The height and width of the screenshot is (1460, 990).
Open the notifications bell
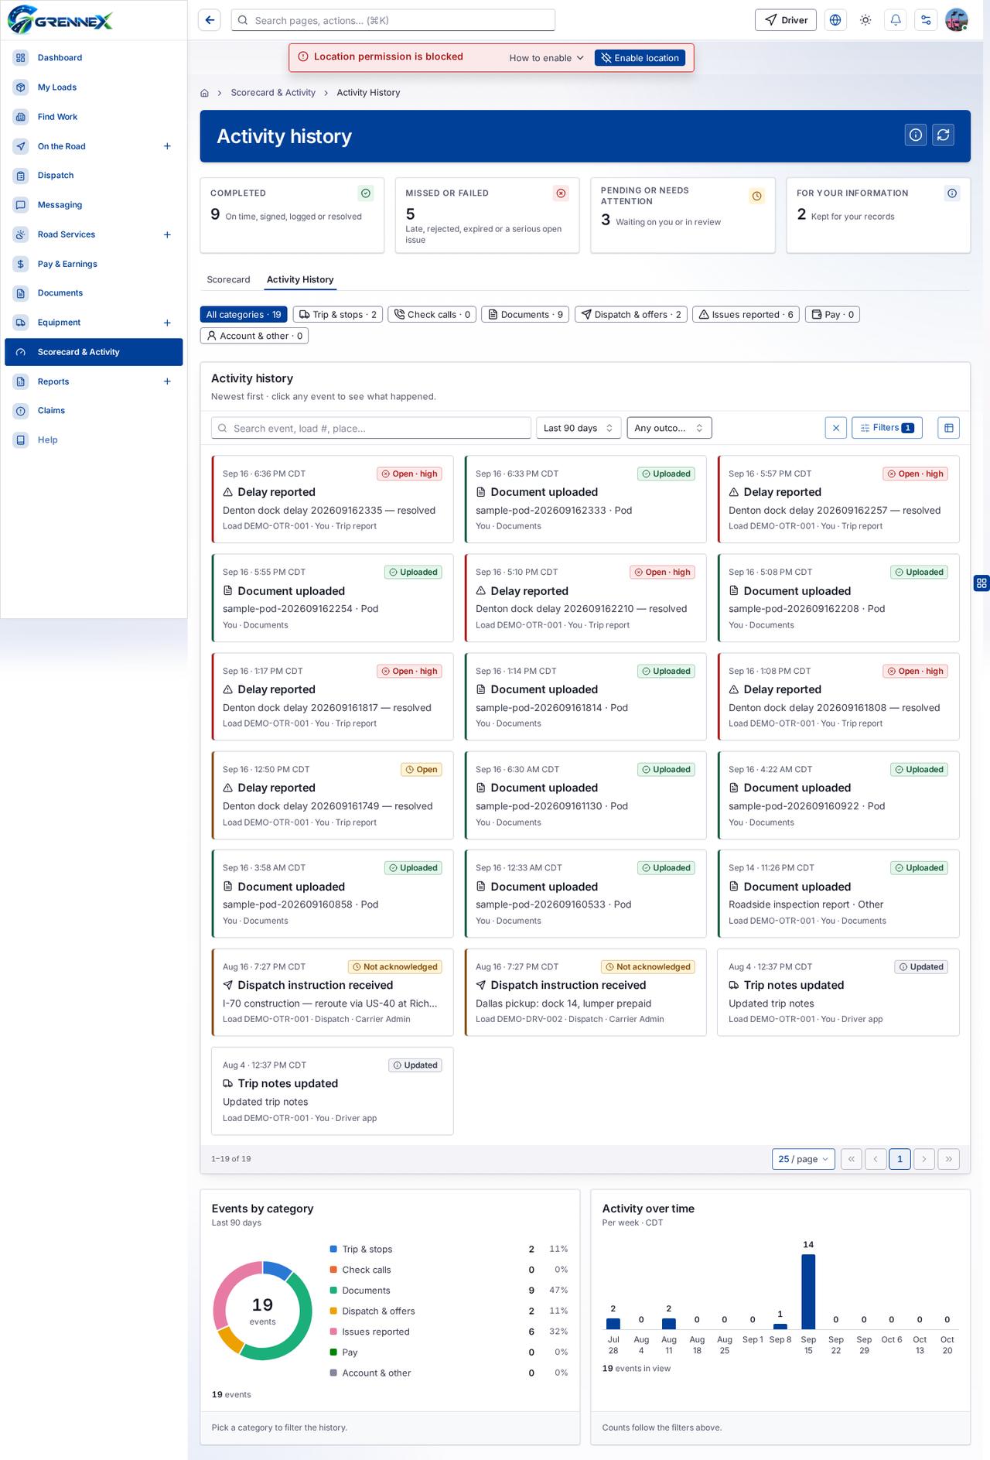pos(896,20)
